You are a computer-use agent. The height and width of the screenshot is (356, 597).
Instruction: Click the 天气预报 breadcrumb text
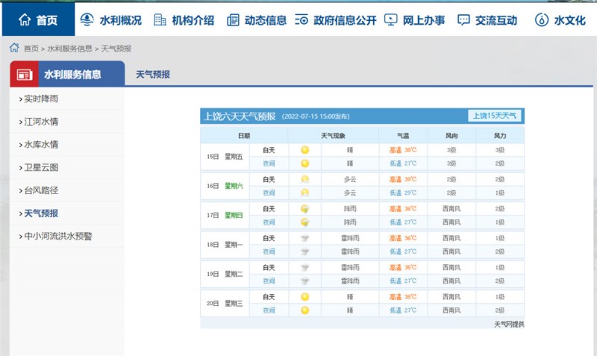[116, 49]
